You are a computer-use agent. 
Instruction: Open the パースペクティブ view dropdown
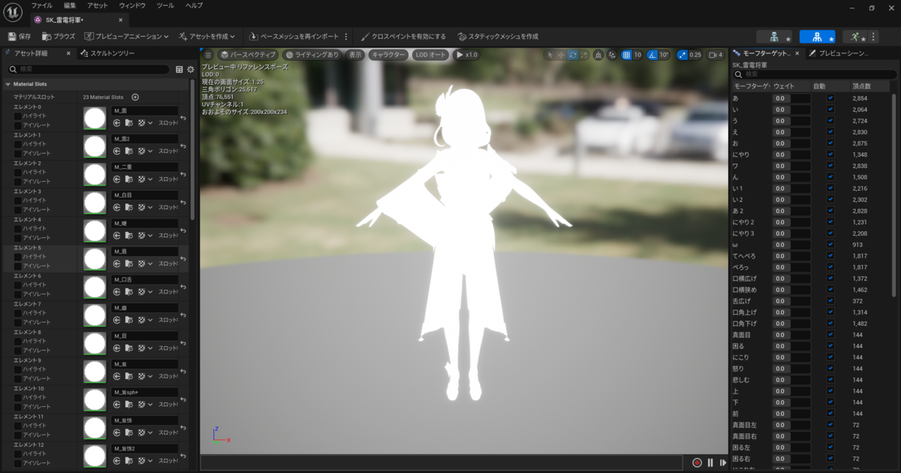tap(248, 55)
